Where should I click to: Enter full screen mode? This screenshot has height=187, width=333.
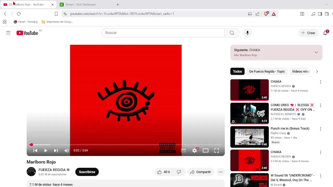(216, 151)
